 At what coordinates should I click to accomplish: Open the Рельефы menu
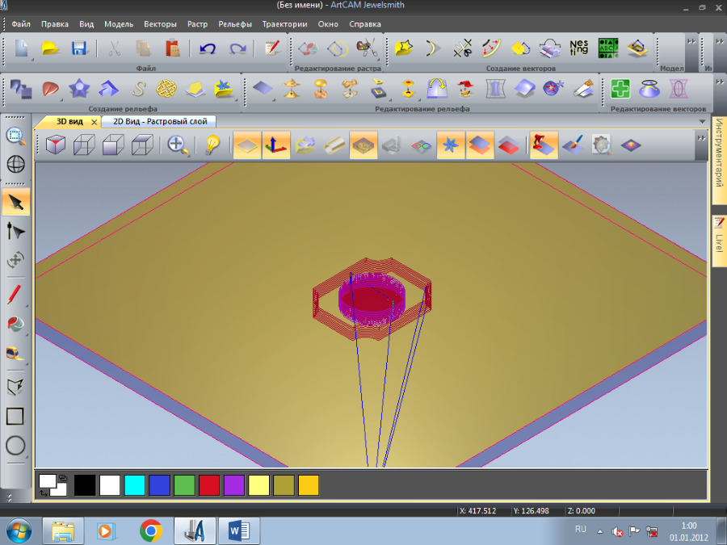coord(235,24)
